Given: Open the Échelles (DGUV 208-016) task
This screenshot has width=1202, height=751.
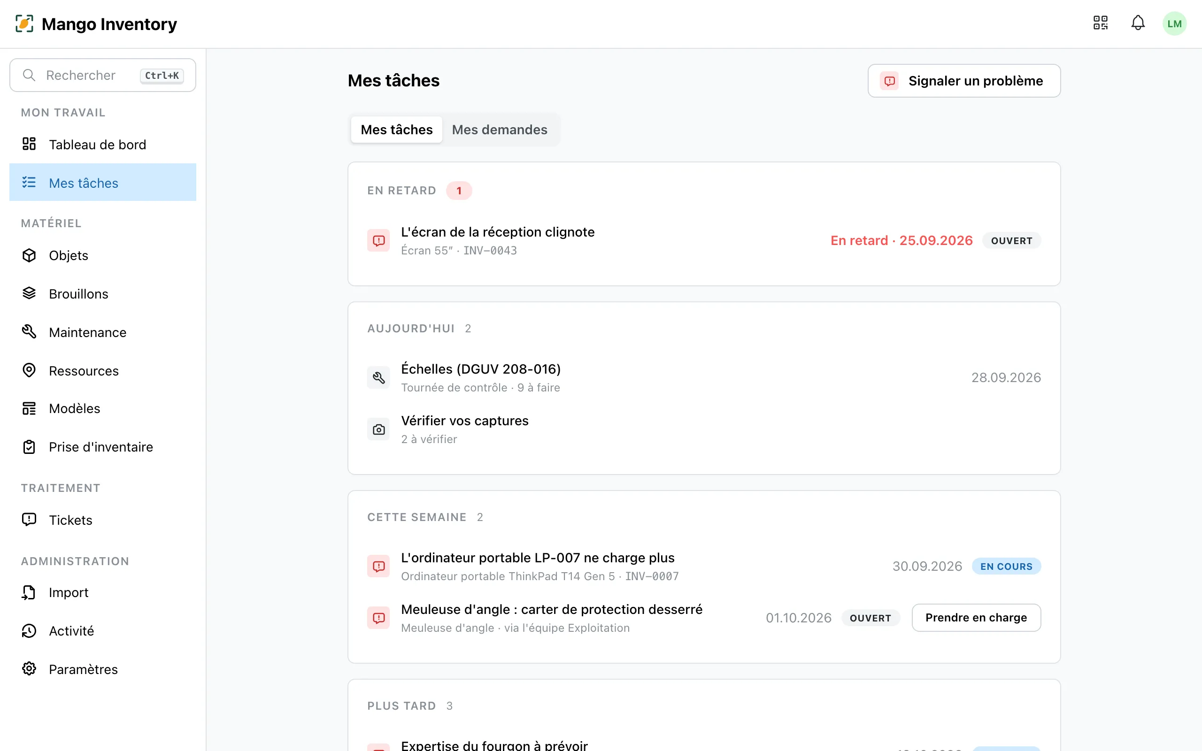Looking at the screenshot, I should click(x=704, y=377).
